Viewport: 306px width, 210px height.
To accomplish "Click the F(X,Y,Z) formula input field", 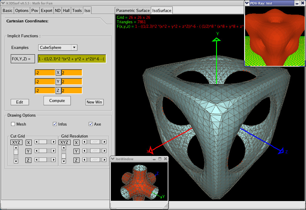I will [x=72, y=59].
